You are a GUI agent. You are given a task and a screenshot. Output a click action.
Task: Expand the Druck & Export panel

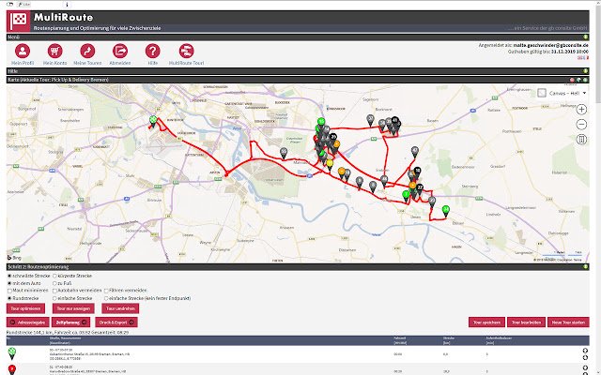[116, 322]
